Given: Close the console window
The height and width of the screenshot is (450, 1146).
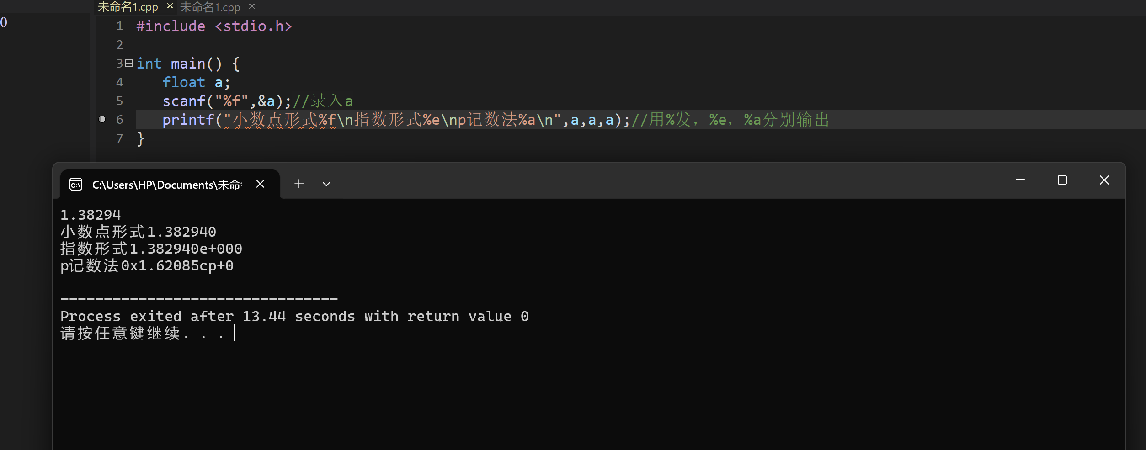Looking at the screenshot, I should pos(1104,180).
